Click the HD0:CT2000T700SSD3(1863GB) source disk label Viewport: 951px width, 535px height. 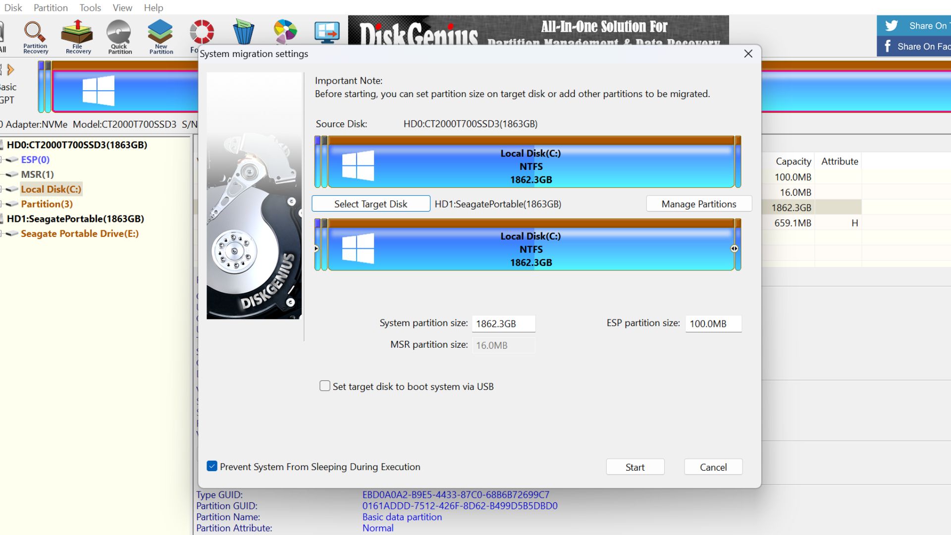(471, 124)
